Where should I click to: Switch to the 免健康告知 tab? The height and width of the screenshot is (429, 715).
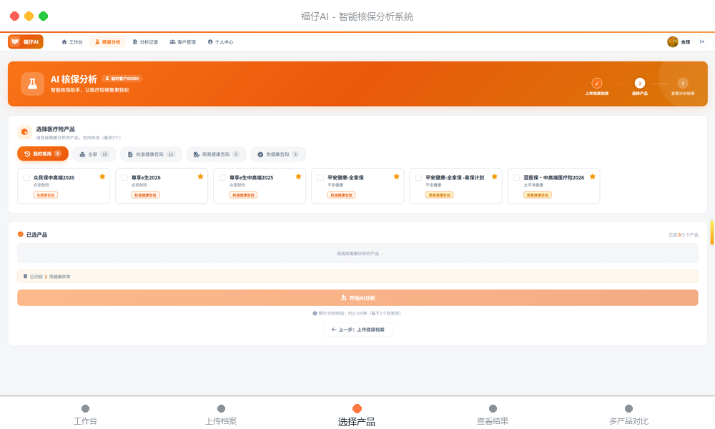coord(277,154)
